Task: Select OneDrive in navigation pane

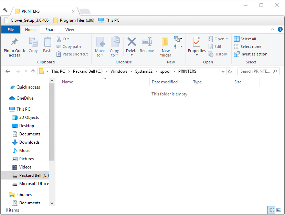Action: pyautogui.click(x=21, y=98)
